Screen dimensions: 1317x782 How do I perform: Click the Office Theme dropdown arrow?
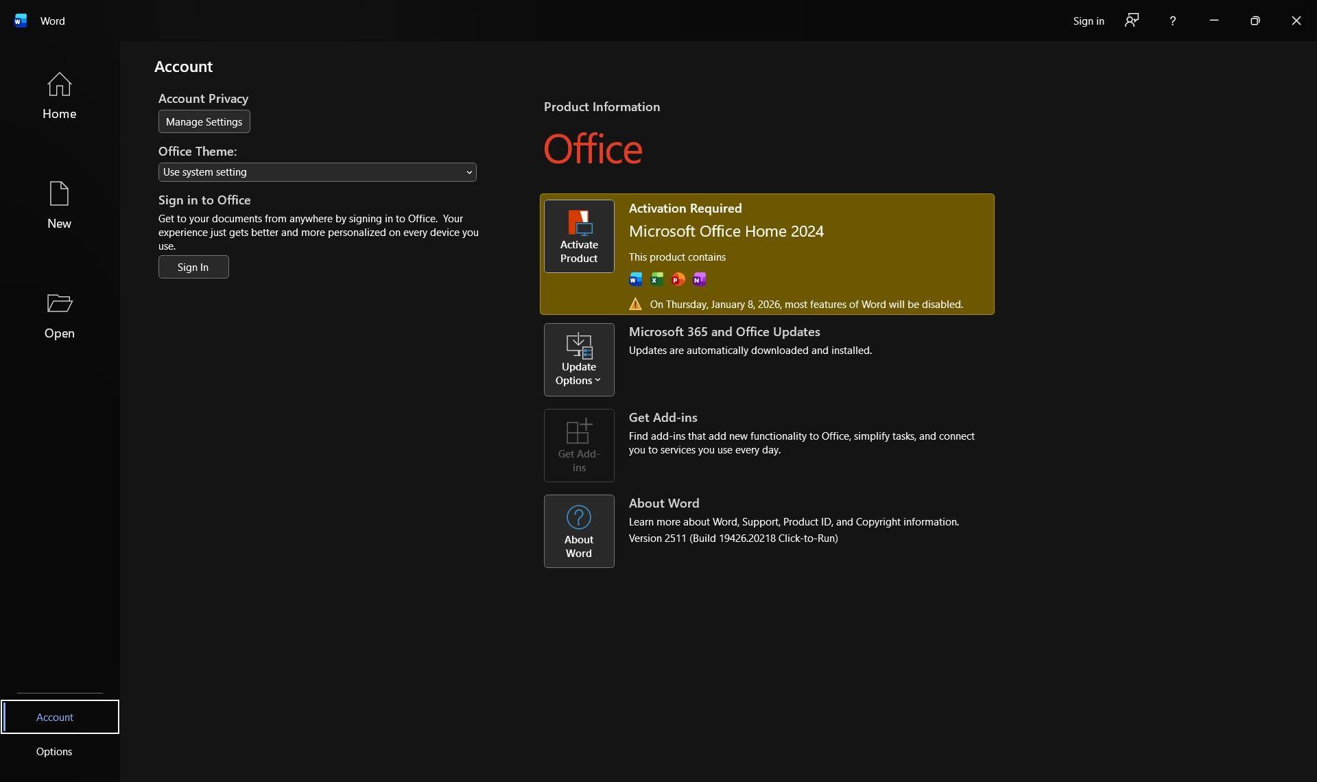[469, 172]
